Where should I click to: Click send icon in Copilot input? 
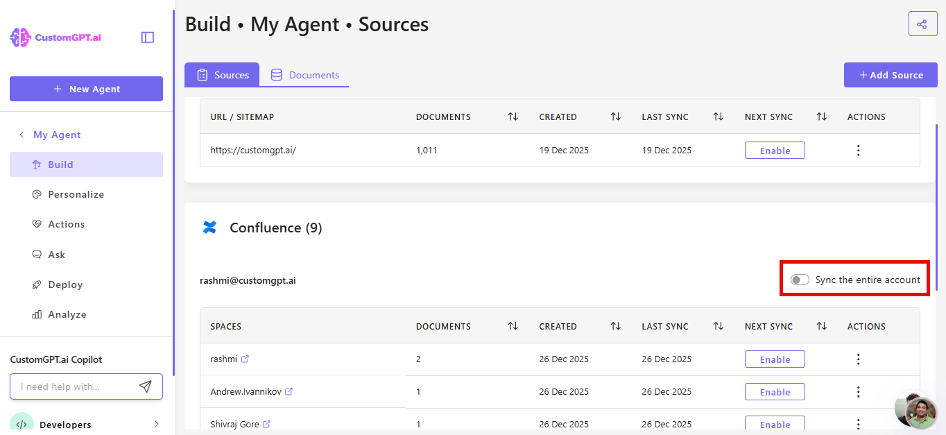pyautogui.click(x=145, y=386)
